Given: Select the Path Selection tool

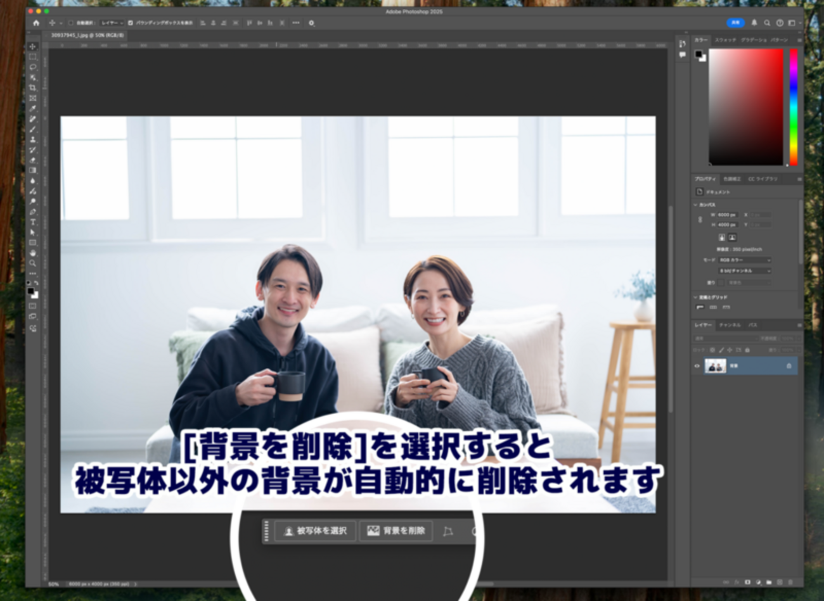Looking at the screenshot, I should coord(33,232).
